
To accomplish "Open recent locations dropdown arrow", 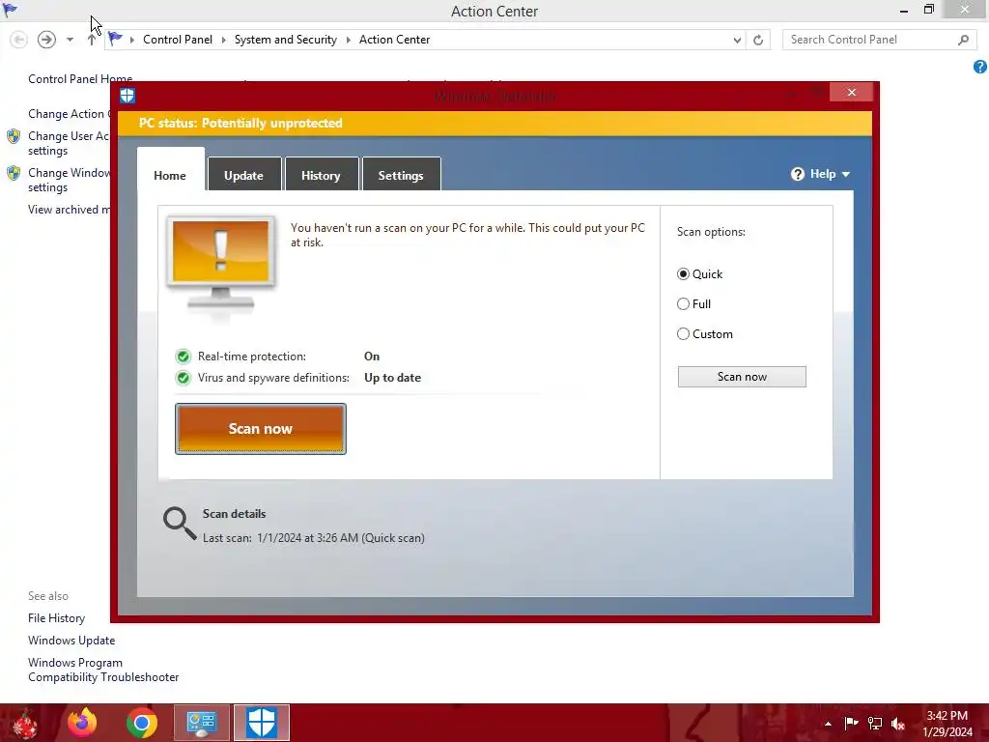I will click(70, 40).
